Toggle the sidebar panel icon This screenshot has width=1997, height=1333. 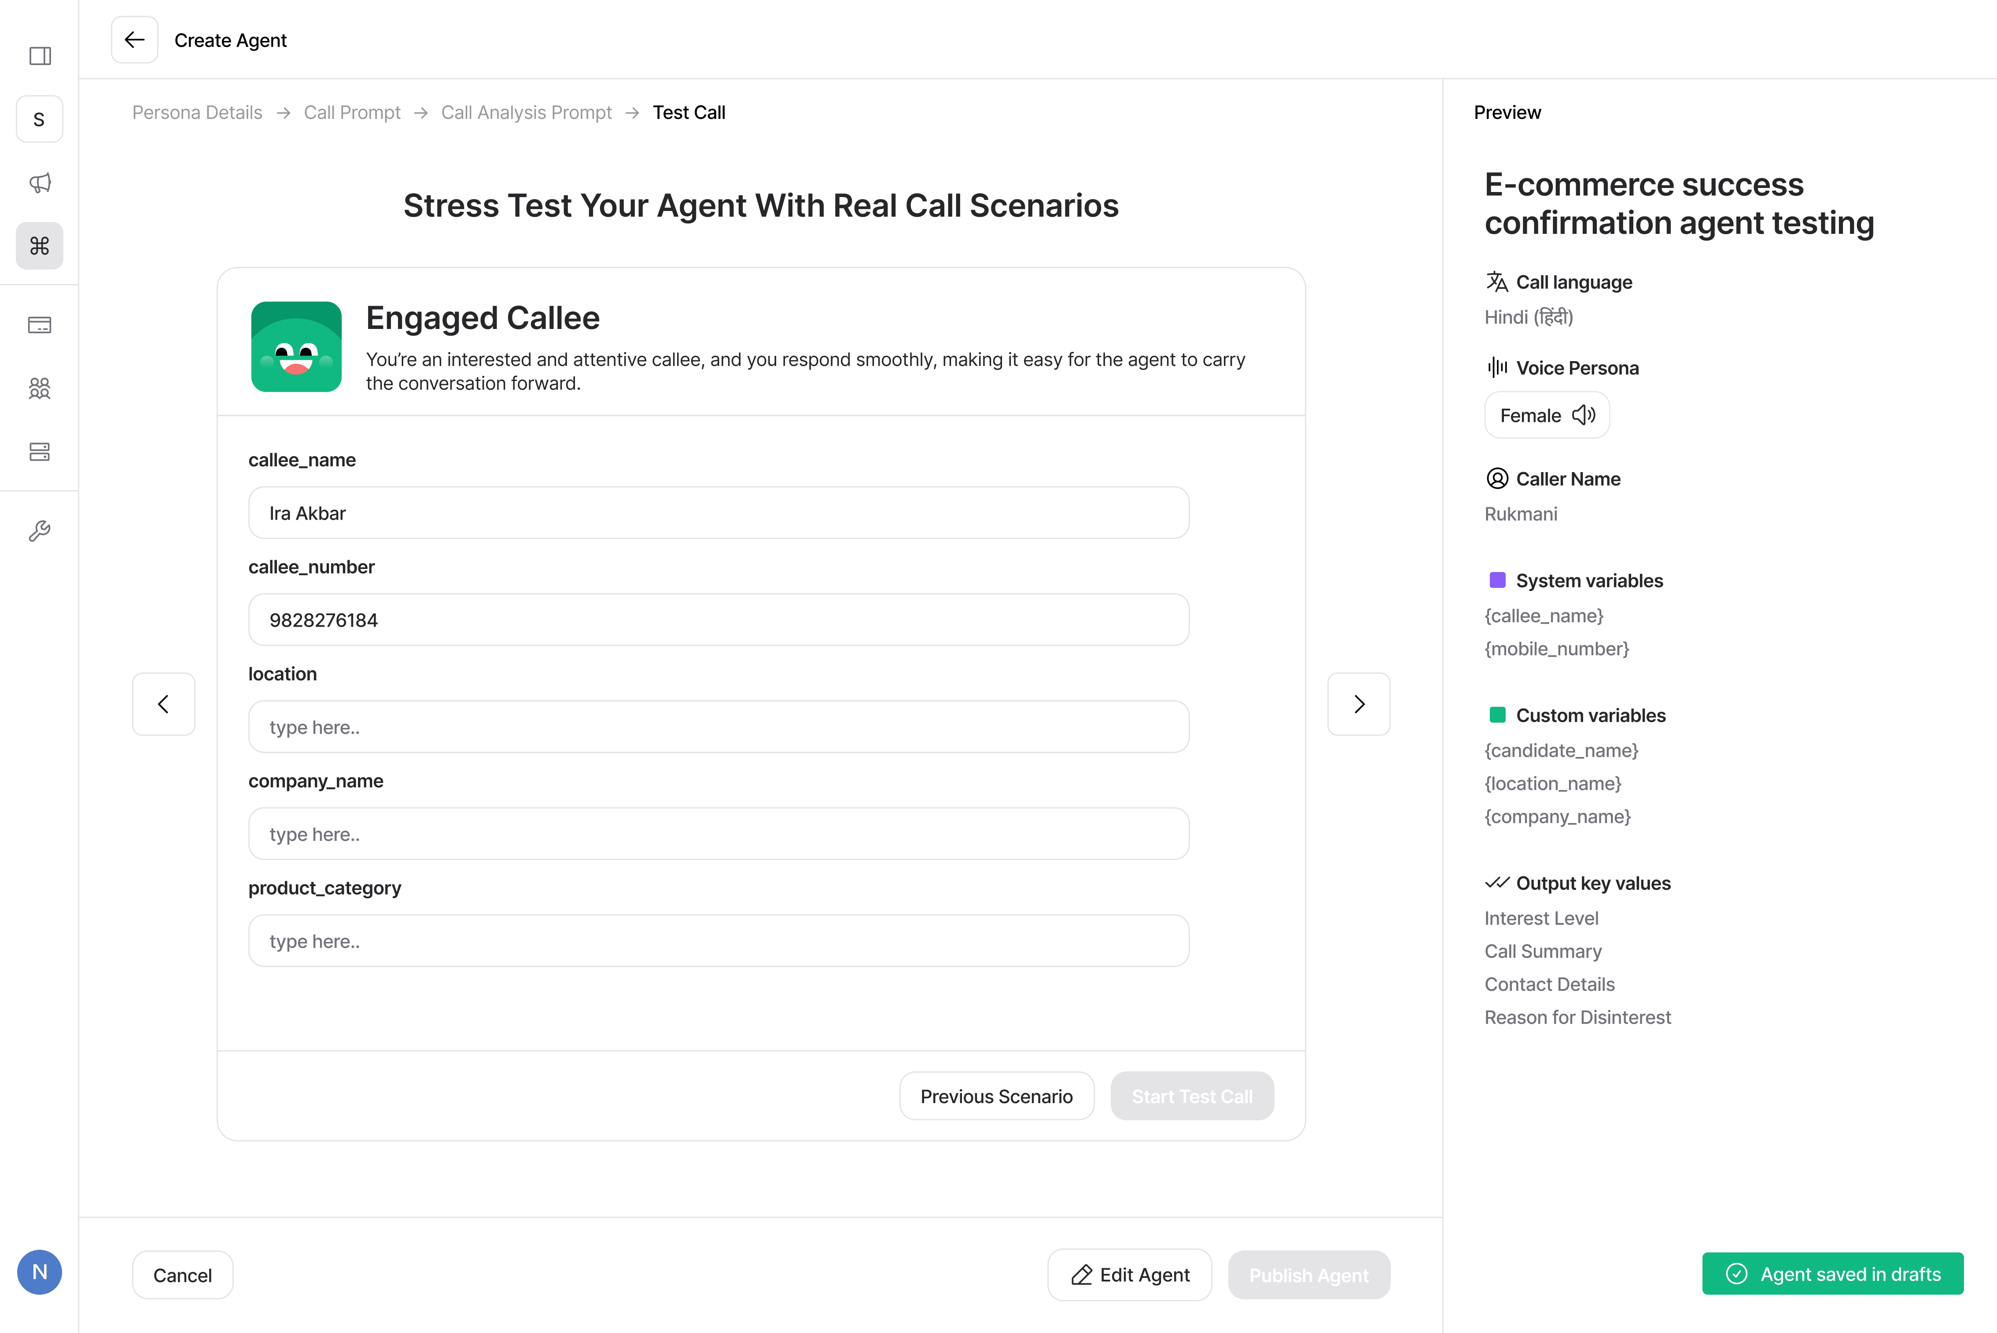pyautogui.click(x=40, y=56)
